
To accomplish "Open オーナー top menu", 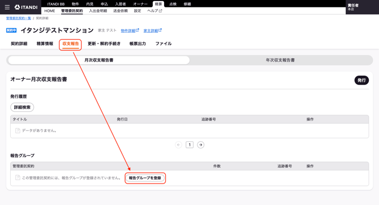I will 140,4.
